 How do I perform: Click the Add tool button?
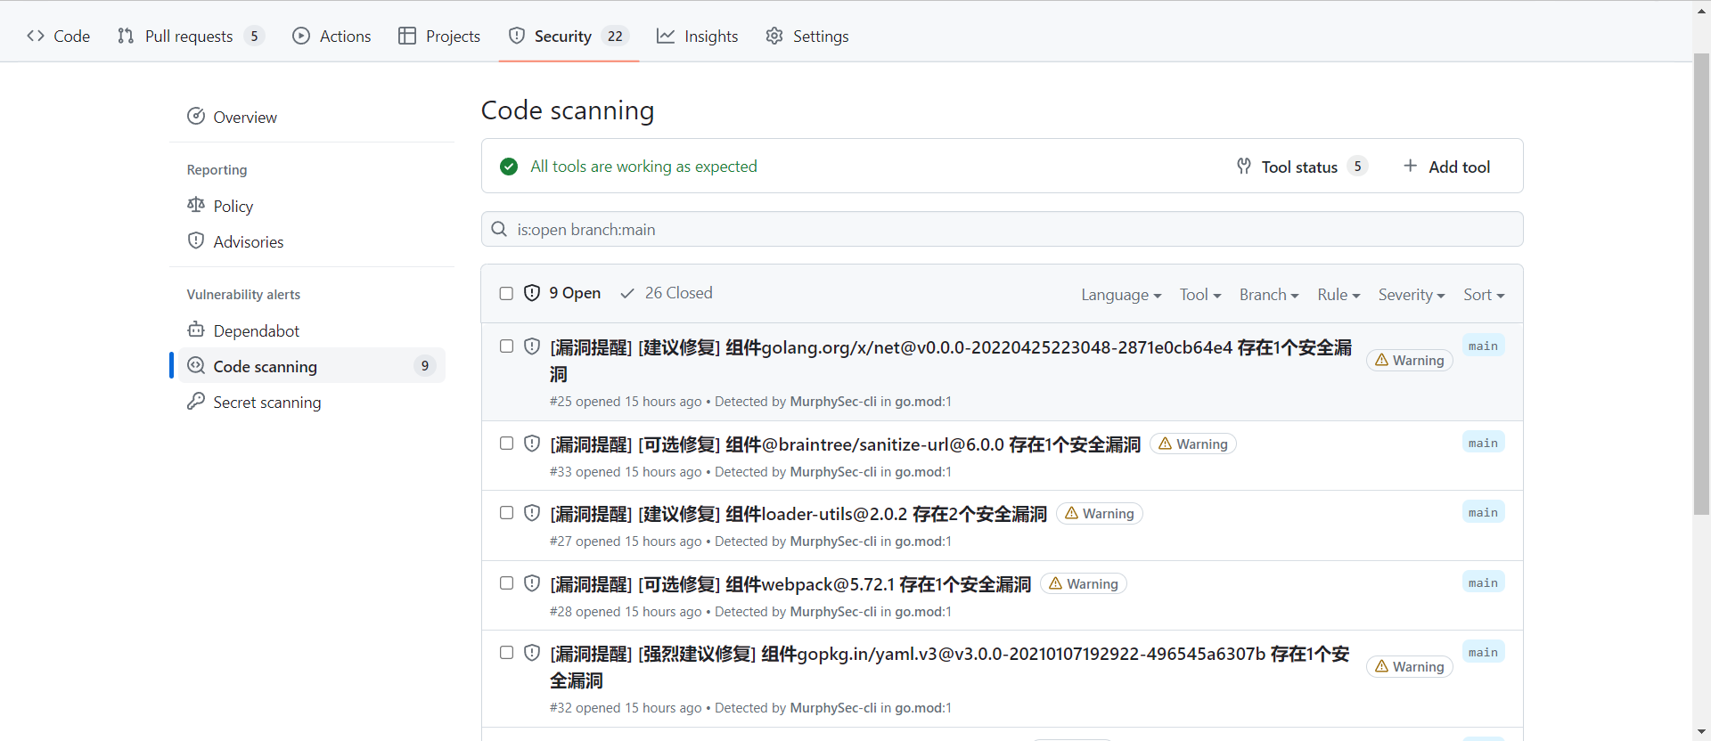[1446, 167]
